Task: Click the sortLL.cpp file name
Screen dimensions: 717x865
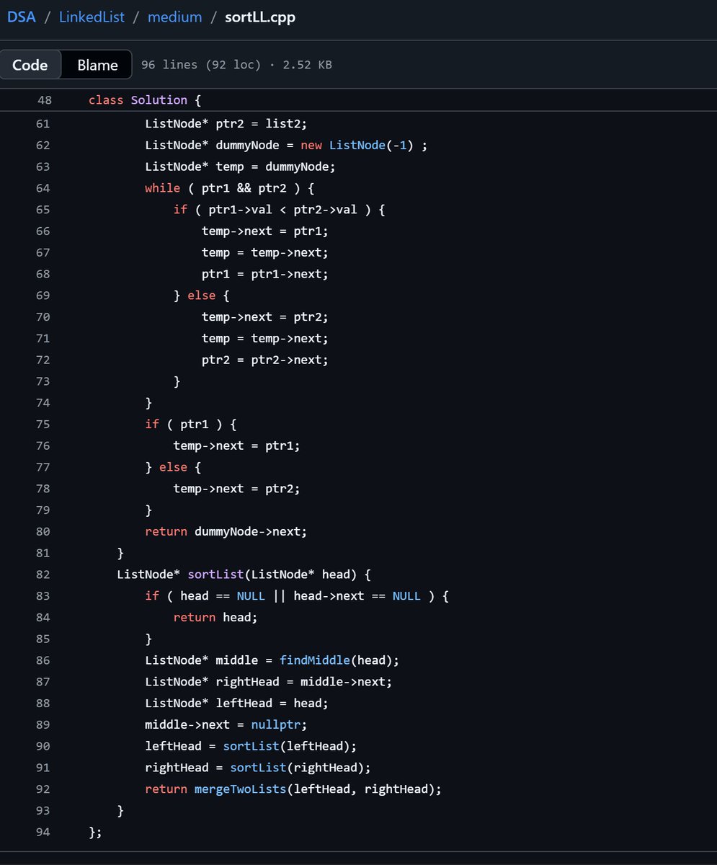Action: coord(260,17)
